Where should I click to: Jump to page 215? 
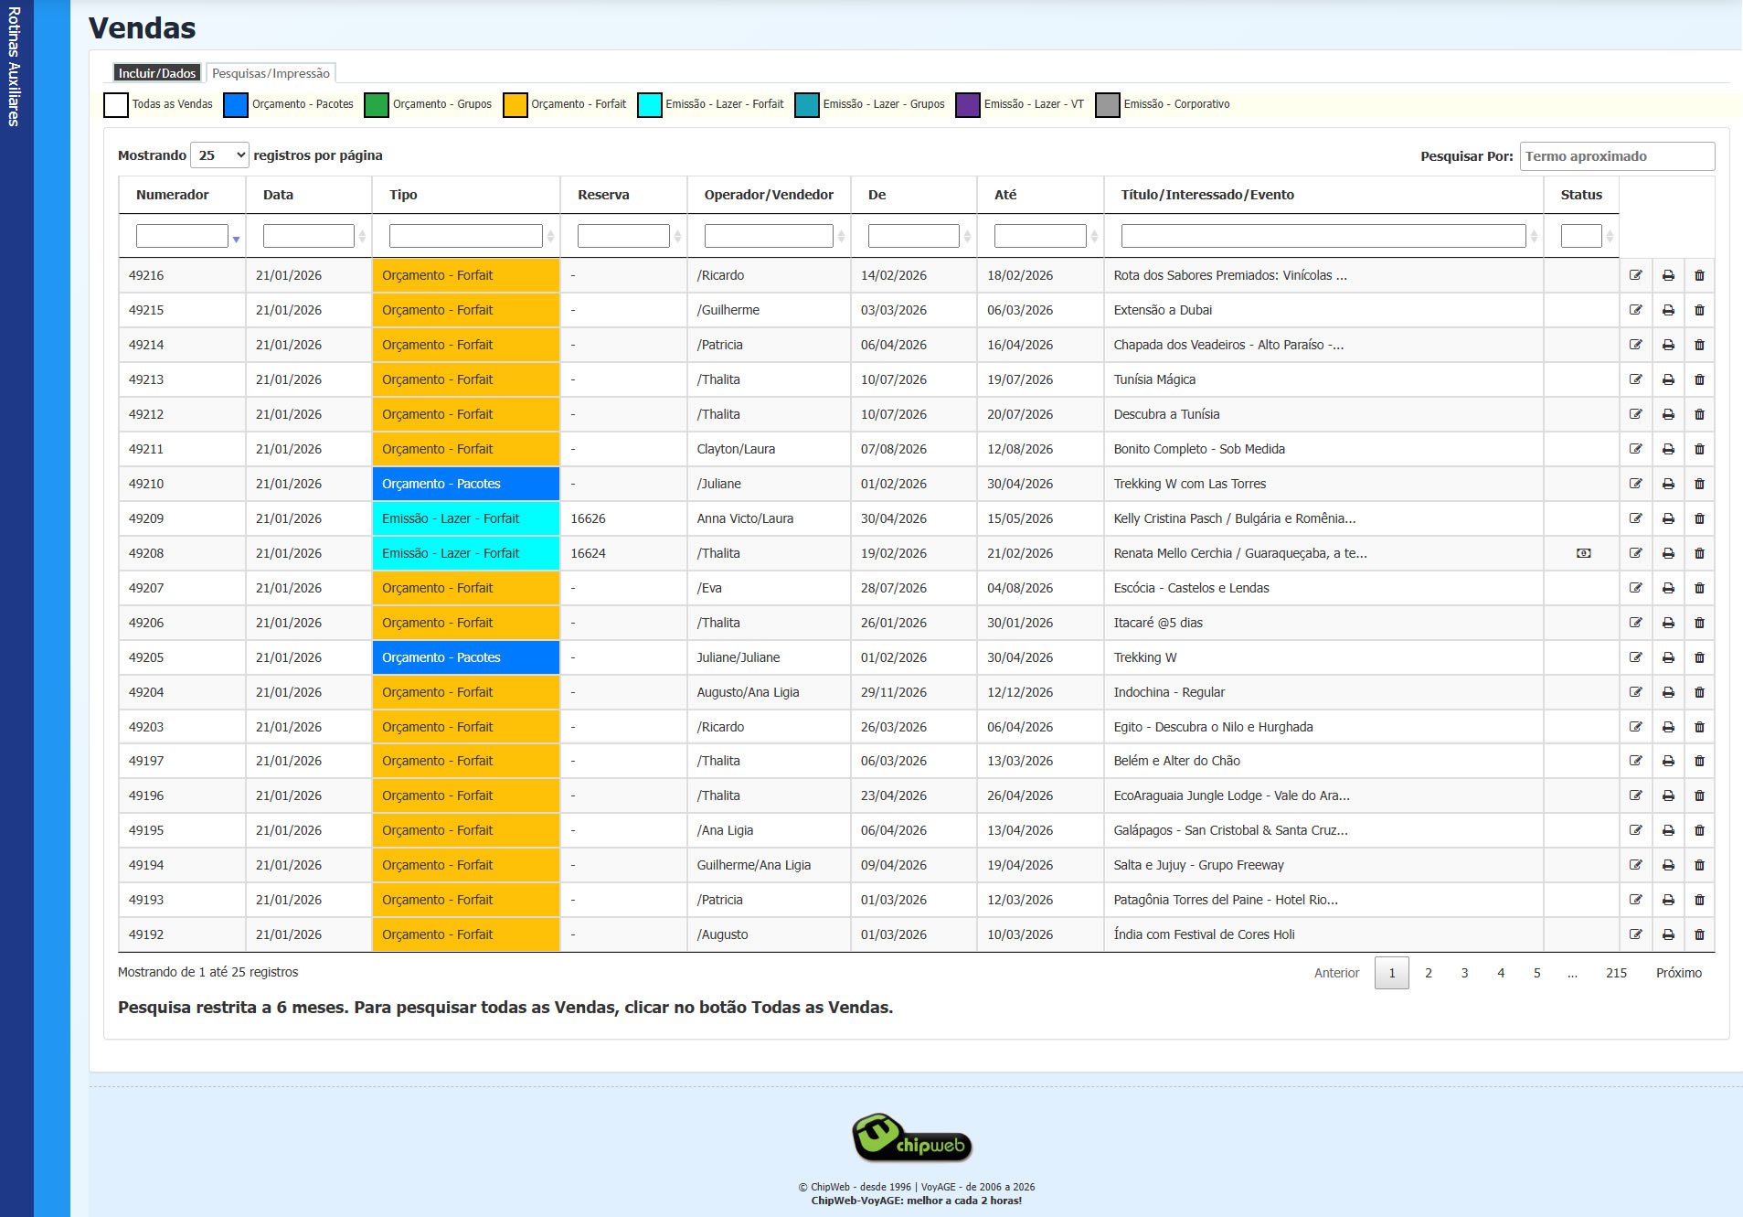point(1616,973)
